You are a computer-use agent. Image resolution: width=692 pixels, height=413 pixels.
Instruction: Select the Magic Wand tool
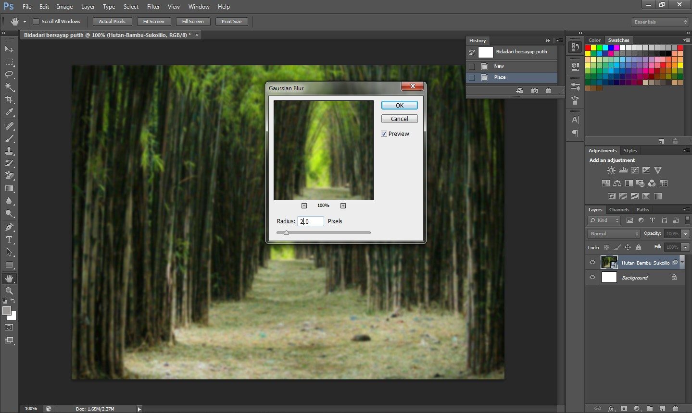tap(9, 87)
